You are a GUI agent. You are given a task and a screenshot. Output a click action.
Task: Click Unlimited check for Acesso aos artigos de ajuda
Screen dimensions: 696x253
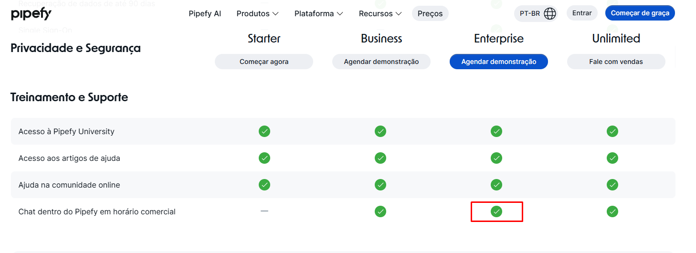pos(612,158)
